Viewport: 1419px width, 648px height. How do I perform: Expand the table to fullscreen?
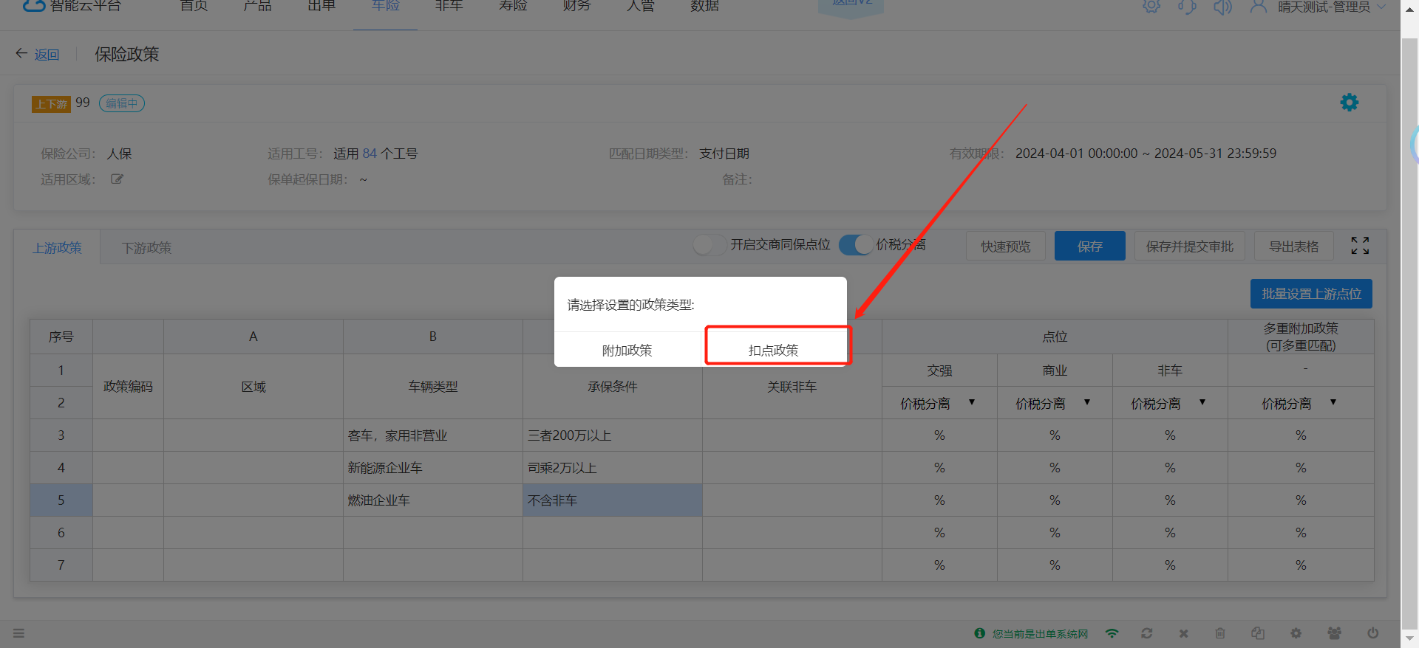[x=1360, y=246]
